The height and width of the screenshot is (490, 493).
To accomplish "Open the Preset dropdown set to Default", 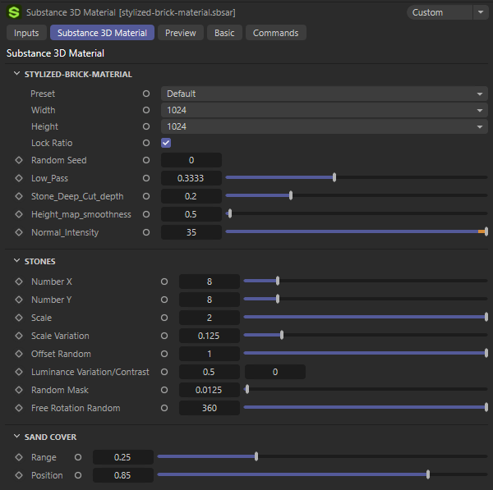I will 325,94.
